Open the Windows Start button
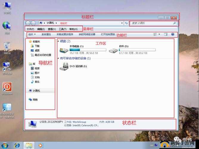Viewport: 199px width, 149px height. (4, 145)
